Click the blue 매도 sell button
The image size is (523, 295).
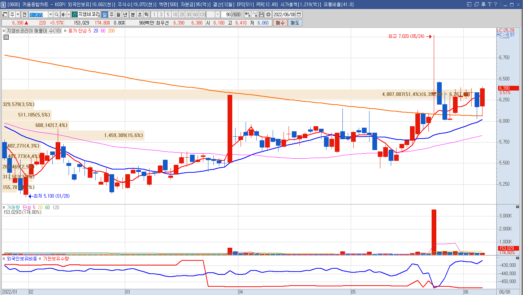pyautogui.click(x=295, y=23)
